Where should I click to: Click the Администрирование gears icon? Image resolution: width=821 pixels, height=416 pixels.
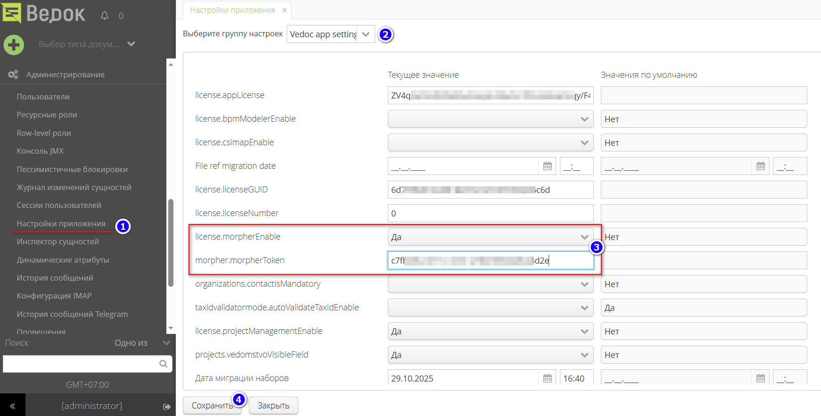tap(13, 75)
